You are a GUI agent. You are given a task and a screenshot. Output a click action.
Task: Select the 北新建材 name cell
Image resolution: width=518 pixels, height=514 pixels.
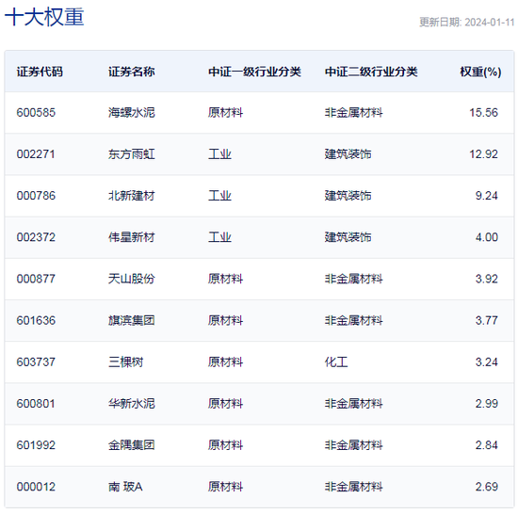[132, 196]
